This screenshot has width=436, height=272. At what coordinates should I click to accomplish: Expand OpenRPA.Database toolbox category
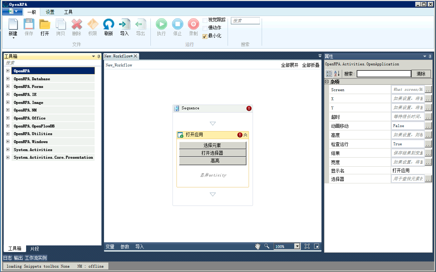(x=8, y=78)
